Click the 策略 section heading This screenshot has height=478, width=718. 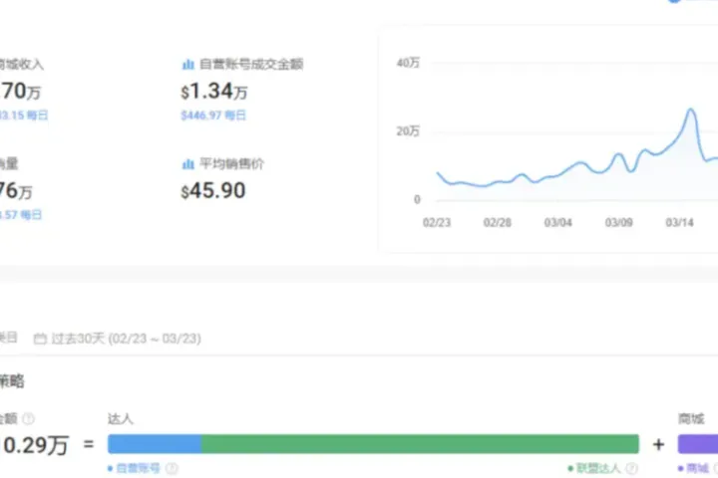click(x=12, y=381)
